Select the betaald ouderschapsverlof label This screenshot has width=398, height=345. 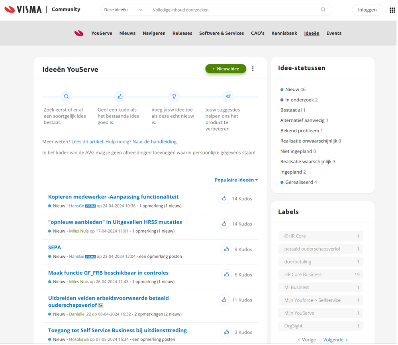(x=321, y=249)
